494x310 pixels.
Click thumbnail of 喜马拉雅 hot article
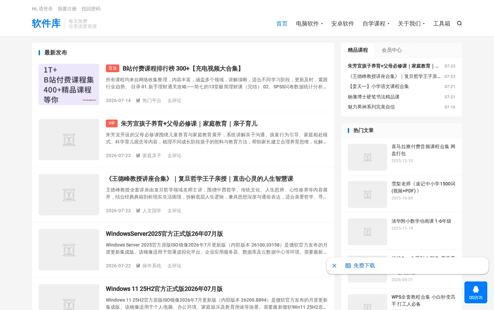click(367, 157)
